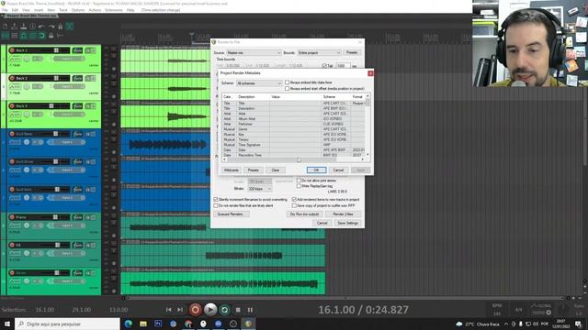Image resolution: width=588 pixels, height=330 pixels.
Task: Check 'Do not allow joint stereo'
Action: point(299,181)
